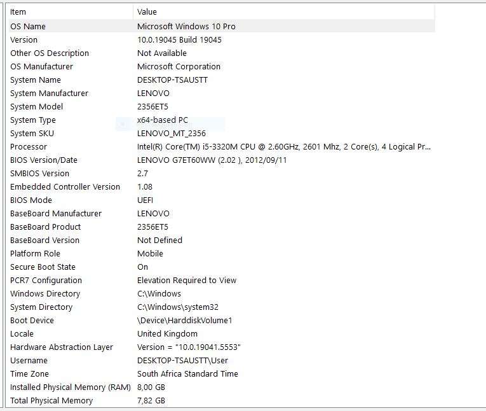Click the System Model value 2356ET5
Screen dimensions: 486x411
(152, 106)
